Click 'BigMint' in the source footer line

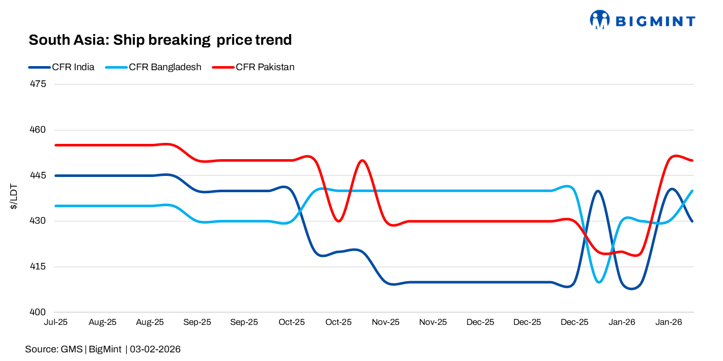point(105,349)
